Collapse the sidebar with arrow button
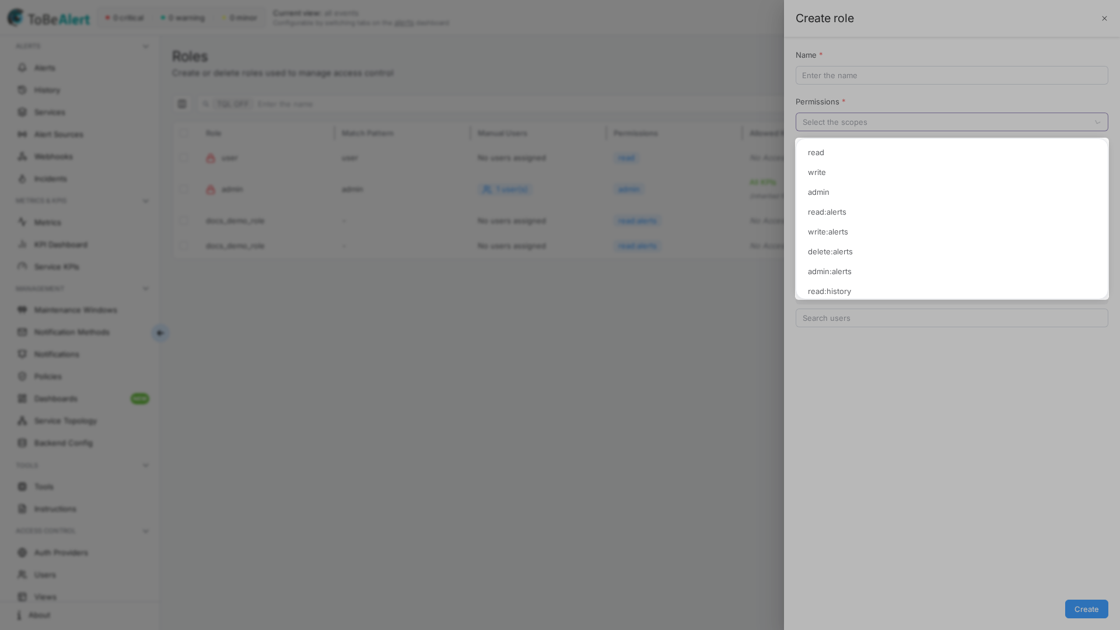 (160, 333)
